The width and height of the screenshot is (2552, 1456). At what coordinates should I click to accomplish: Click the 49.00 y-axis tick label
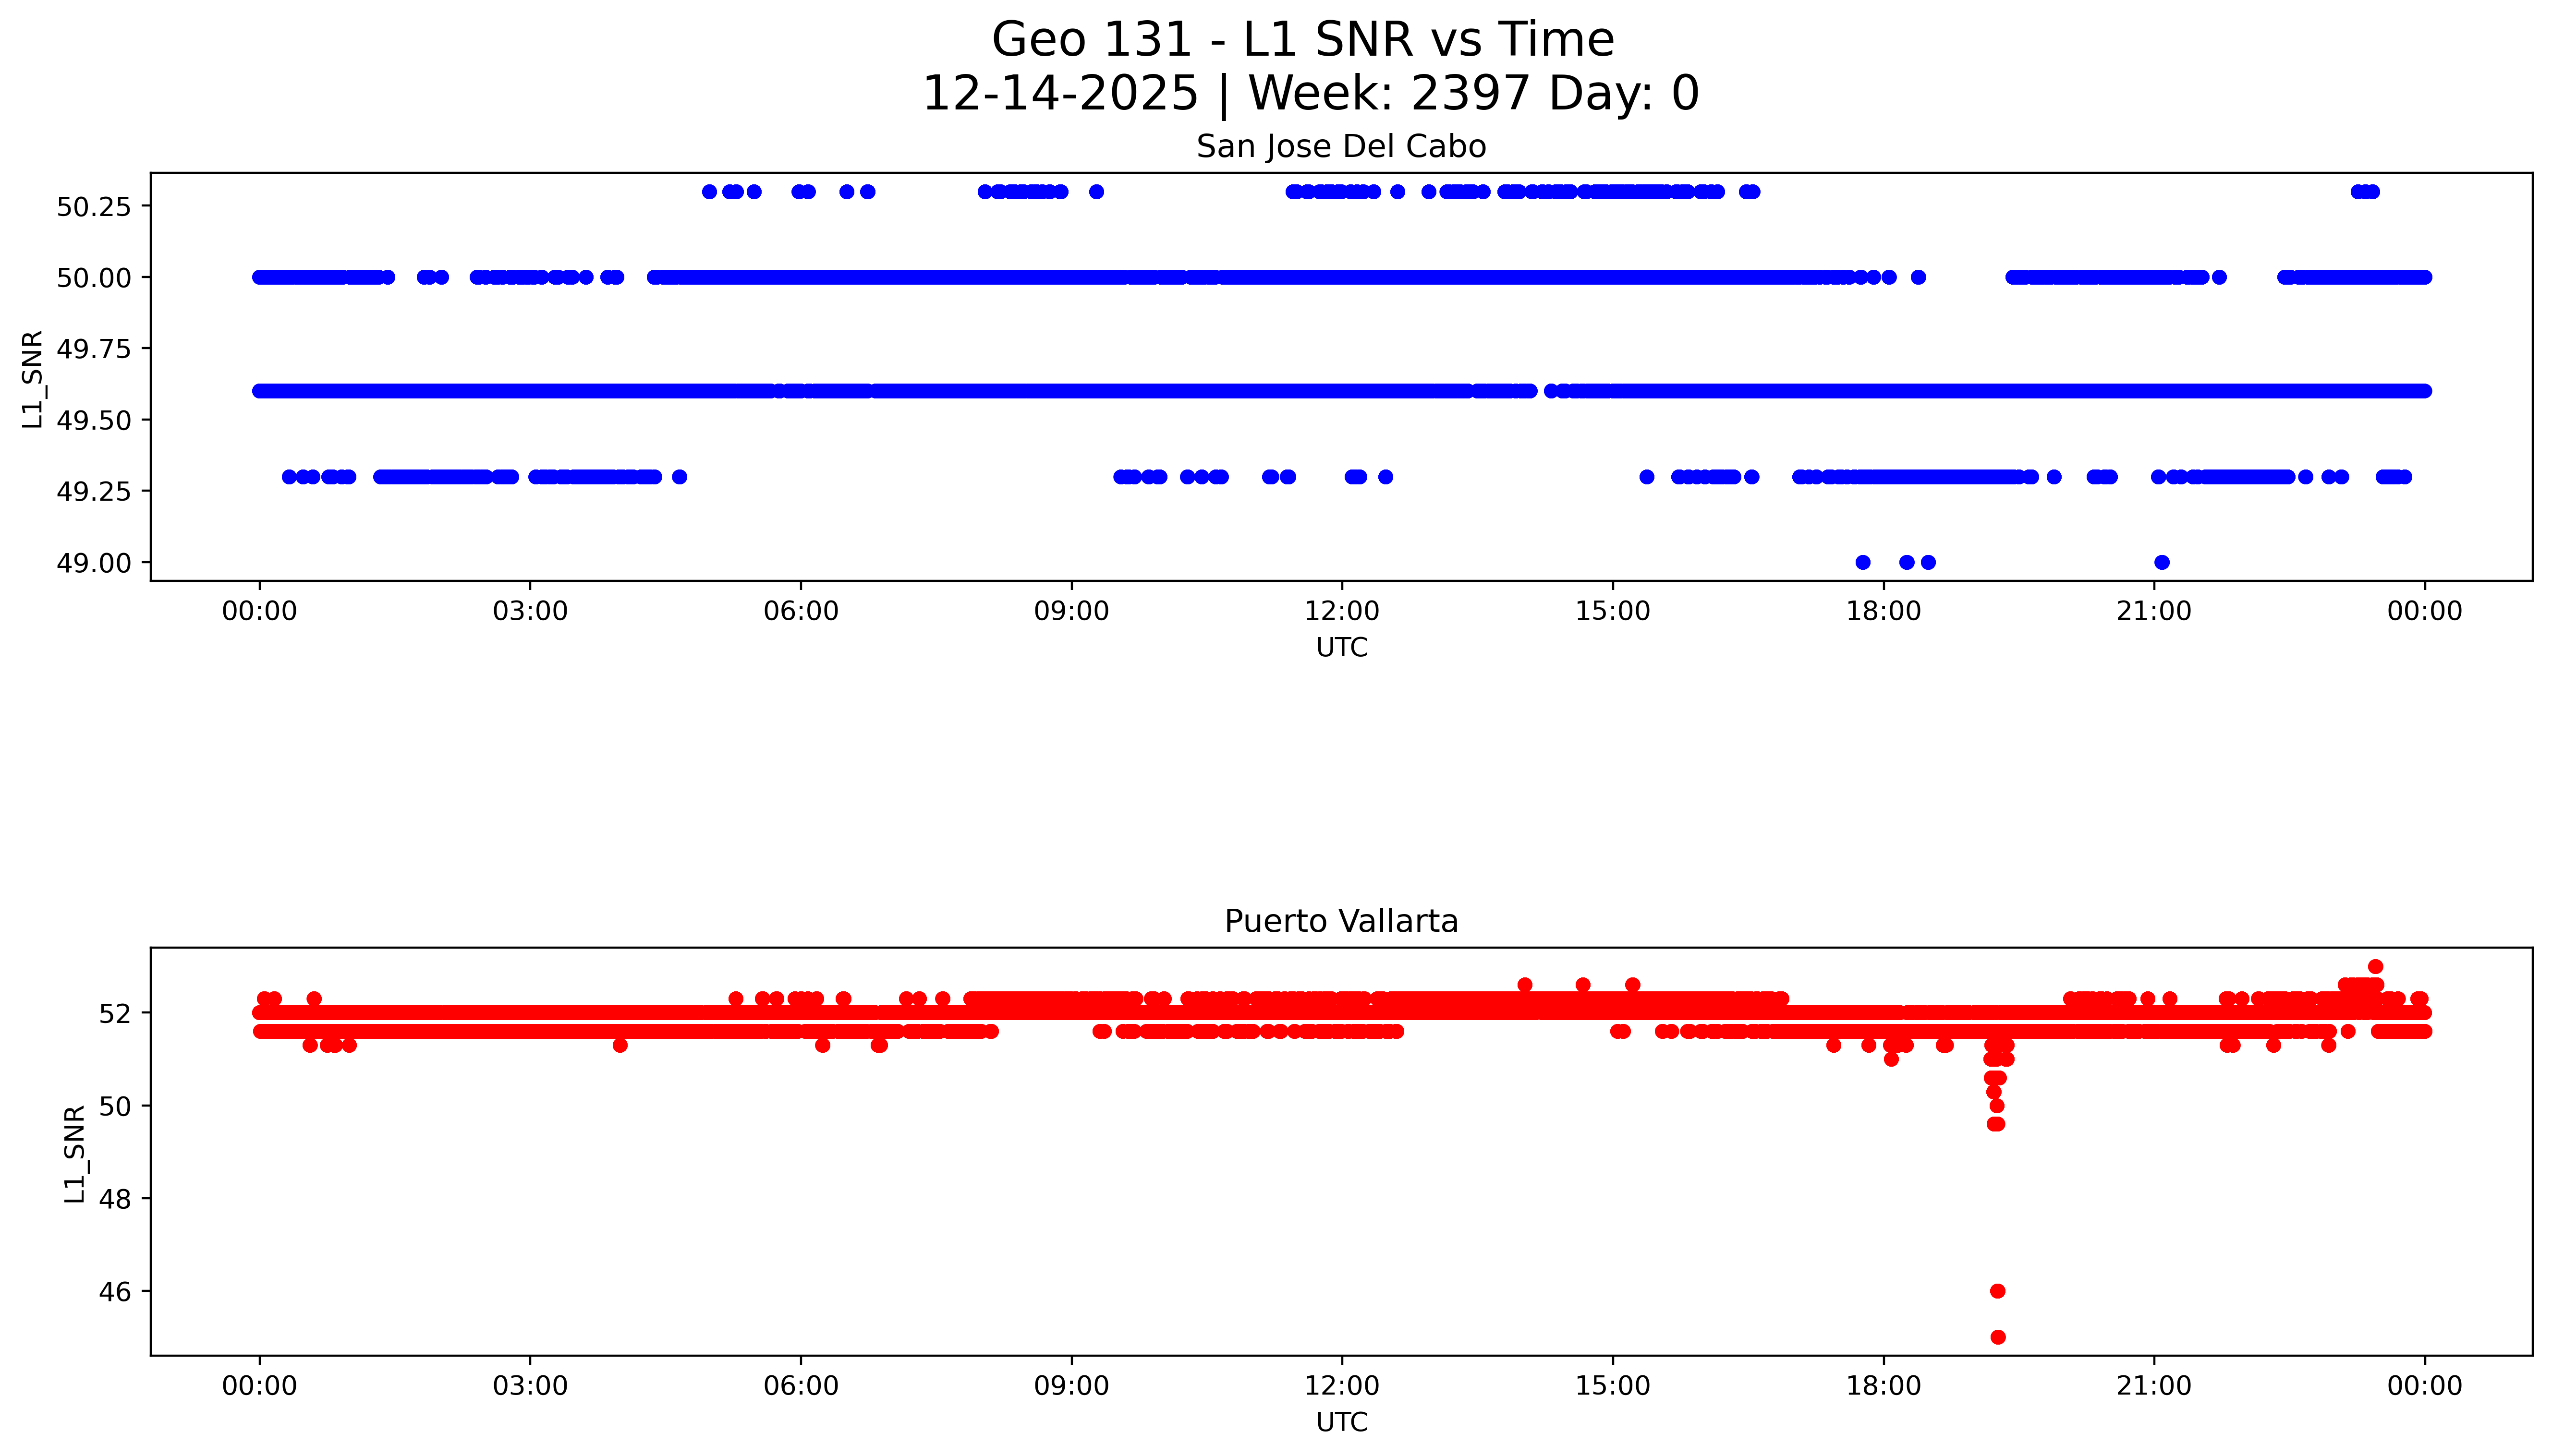(93, 563)
